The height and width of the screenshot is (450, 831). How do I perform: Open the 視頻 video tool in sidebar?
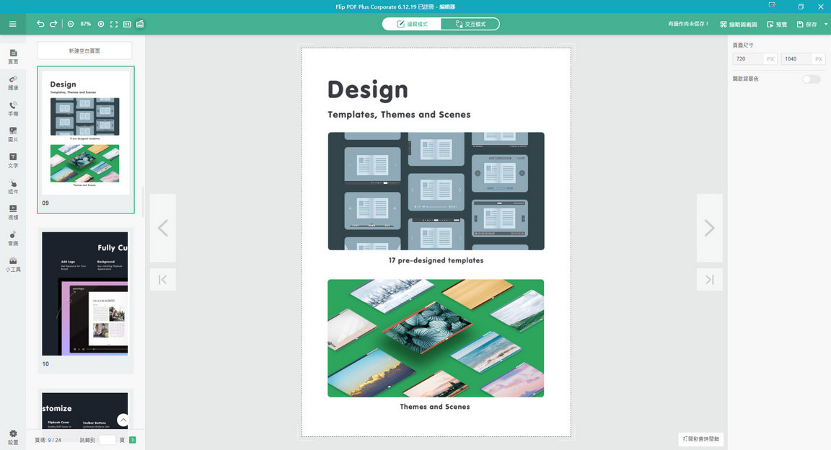pyautogui.click(x=13, y=212)
